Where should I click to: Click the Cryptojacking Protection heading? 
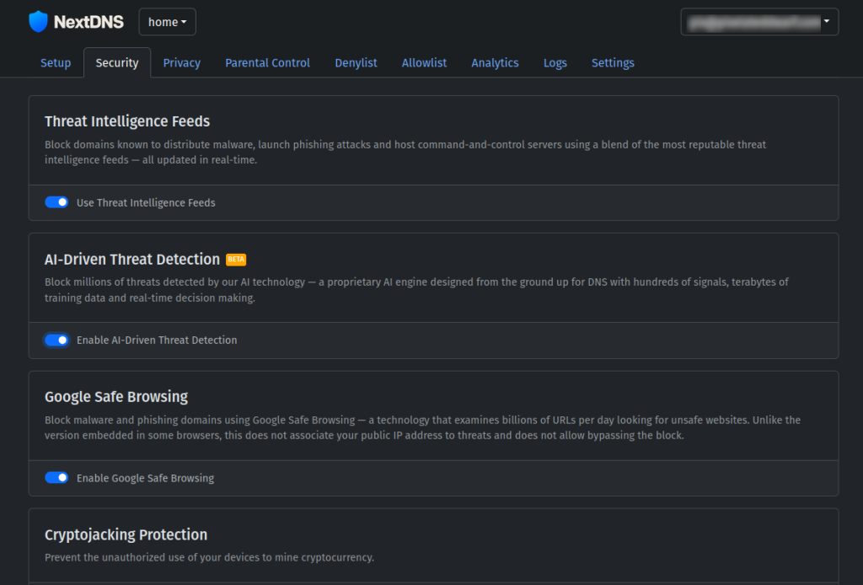(x=126, y=534)
